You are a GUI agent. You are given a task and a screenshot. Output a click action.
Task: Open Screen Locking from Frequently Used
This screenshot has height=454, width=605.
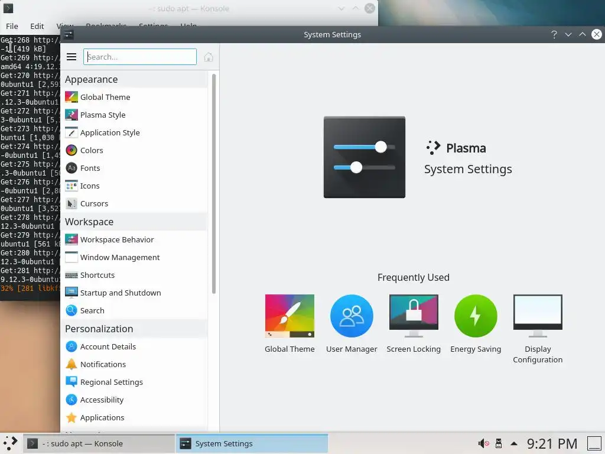click(x=414, y=323)
